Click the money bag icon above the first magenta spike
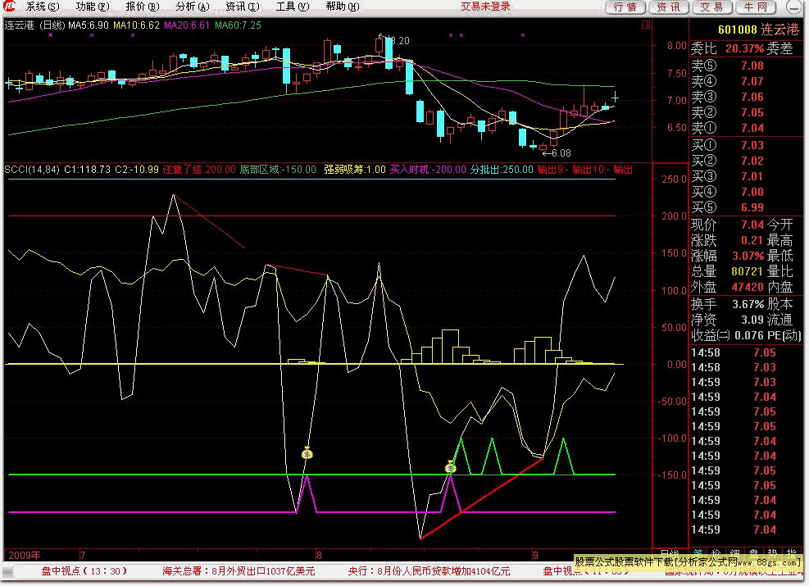This screenshot has height=586, width=809. 307,453
